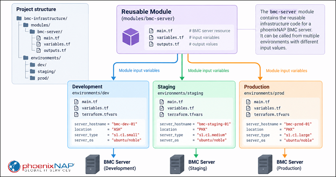
Task: Click the purple cube module icon
Action: pyautogui.click(x=131, y=36)
